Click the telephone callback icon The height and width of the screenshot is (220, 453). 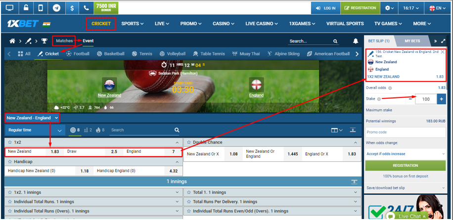pos(86,8)
